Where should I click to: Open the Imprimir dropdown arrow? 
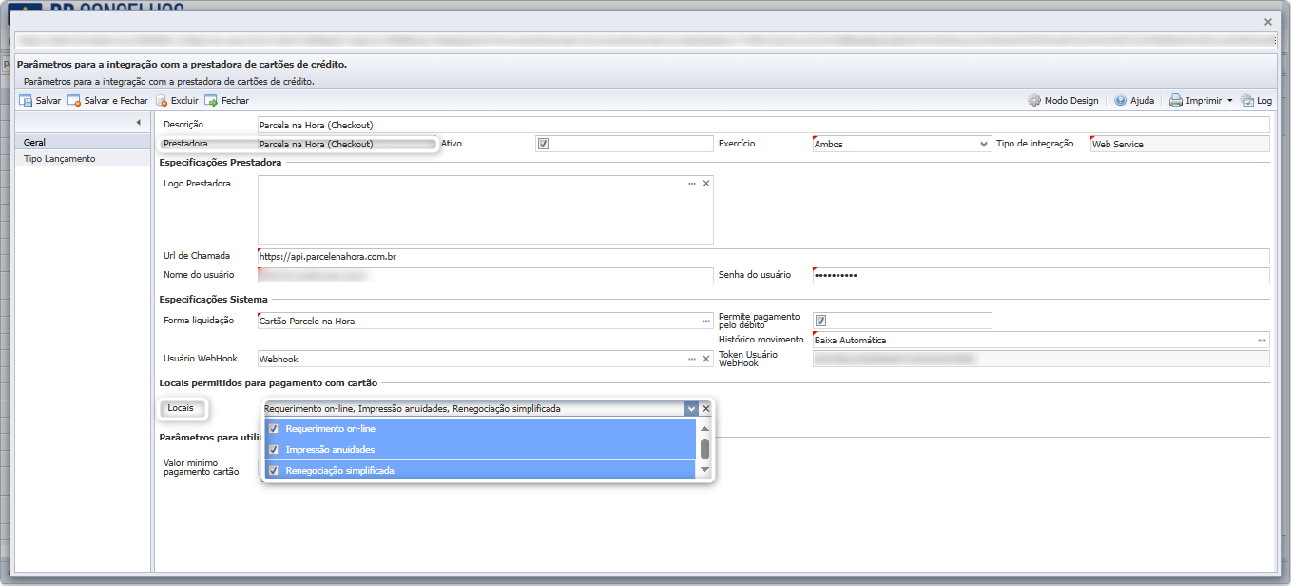(1229, 100)
